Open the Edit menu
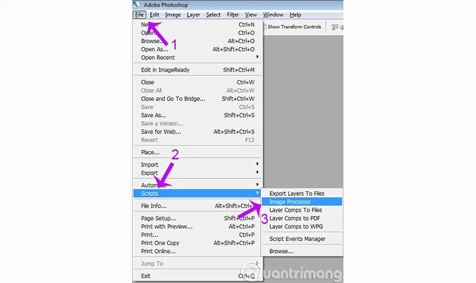 (x=154, y=15)
